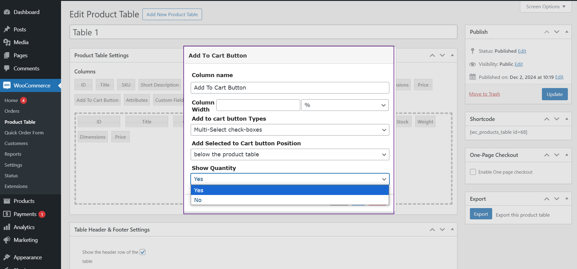Image resolution: width=577 pixels, height=269 pixels.
Task: Click the Dashboard gauge icon
Action: point(7,12)
